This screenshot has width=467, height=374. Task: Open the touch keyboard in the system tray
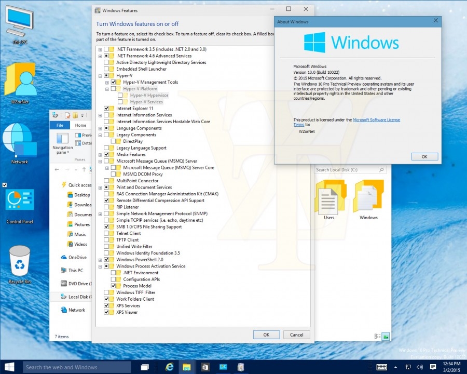point(383,367)
